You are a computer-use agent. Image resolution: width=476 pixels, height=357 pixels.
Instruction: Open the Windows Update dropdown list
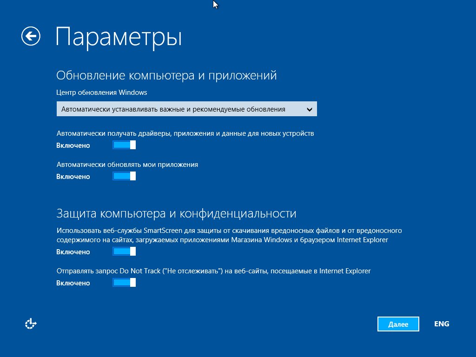point(187,109)
